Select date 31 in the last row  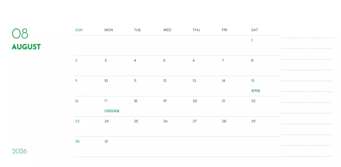[x=106, y=141]
